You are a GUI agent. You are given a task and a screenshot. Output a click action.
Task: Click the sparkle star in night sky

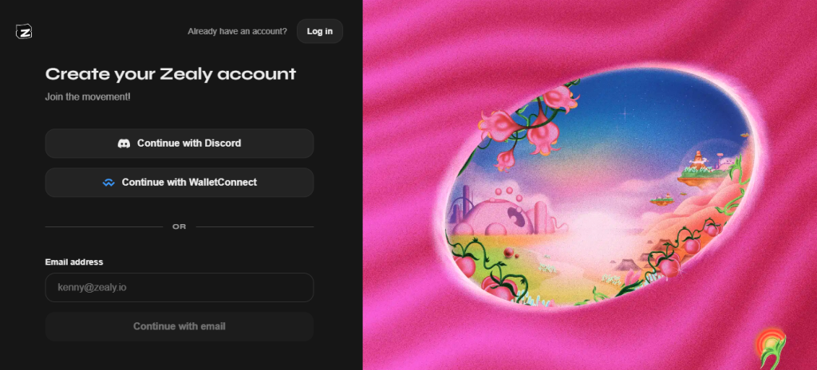pyautogui.click(x=624, y=112)
